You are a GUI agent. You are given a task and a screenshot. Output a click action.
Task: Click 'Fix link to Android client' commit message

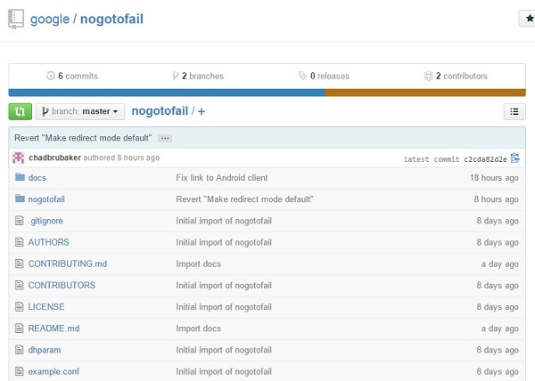pyautogui.click(x=222, y=178)
